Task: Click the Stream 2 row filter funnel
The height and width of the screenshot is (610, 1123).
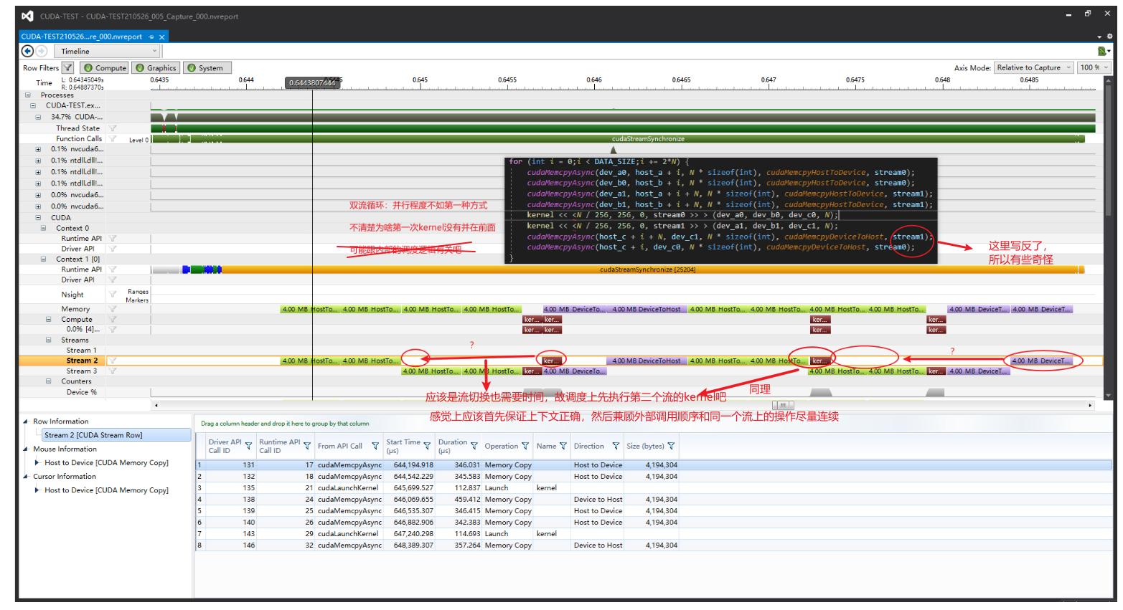Action: [113, 361]
